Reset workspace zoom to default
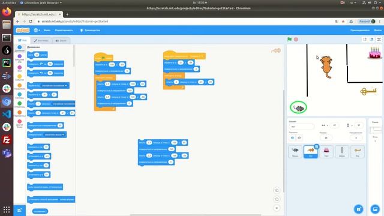The image size is (384, 216). click(277, 208)
